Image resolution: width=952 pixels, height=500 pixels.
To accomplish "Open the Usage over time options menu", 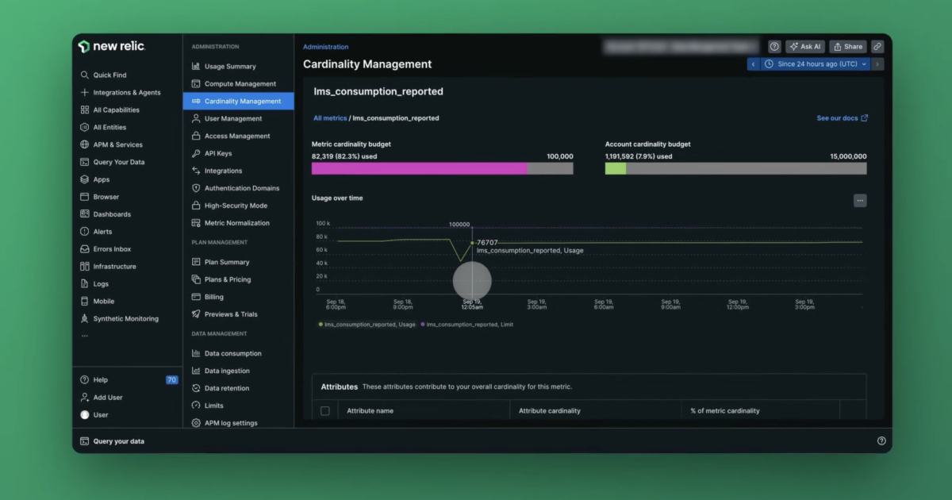I will [x=860, y=200].
